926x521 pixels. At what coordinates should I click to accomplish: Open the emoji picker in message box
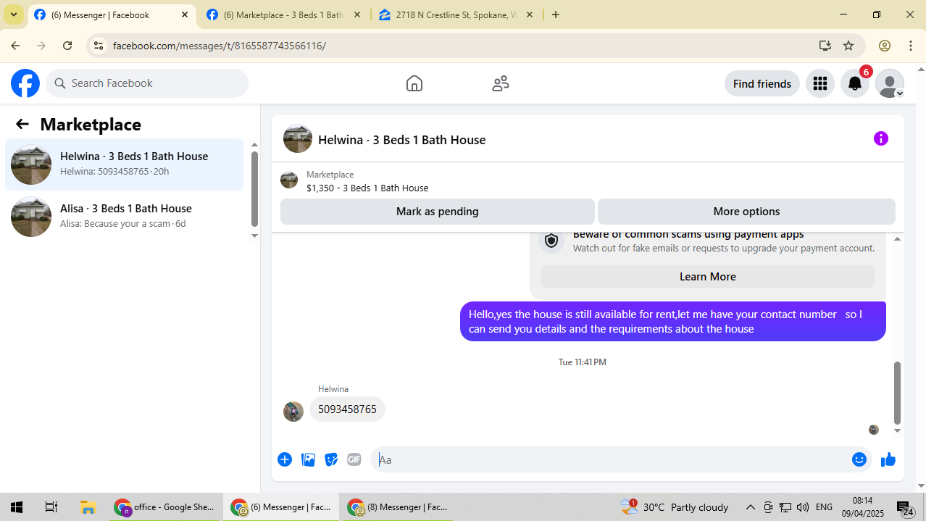(x=859, y=459)
